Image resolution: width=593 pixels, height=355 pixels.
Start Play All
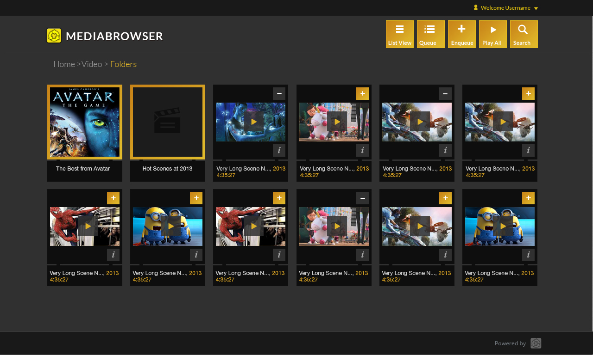pyautogui.click(x=493, y=34)
